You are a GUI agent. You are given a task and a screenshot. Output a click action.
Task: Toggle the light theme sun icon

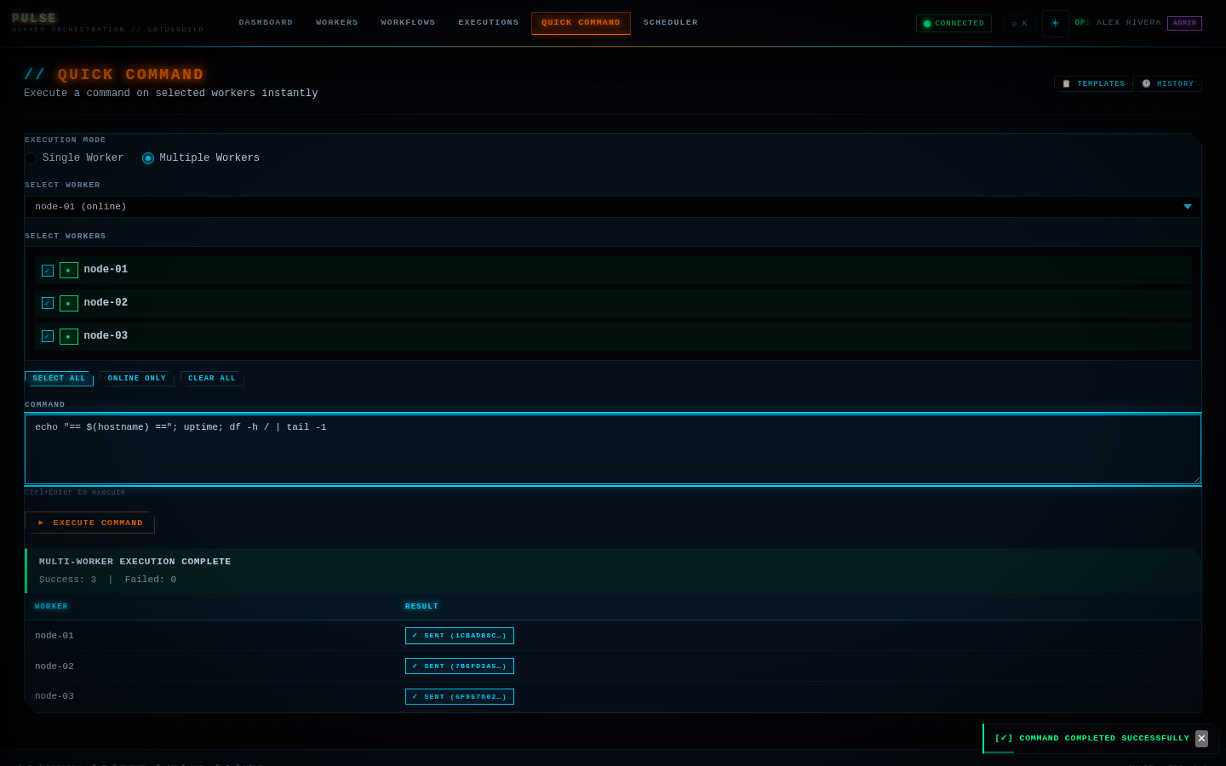point(1055,23)
